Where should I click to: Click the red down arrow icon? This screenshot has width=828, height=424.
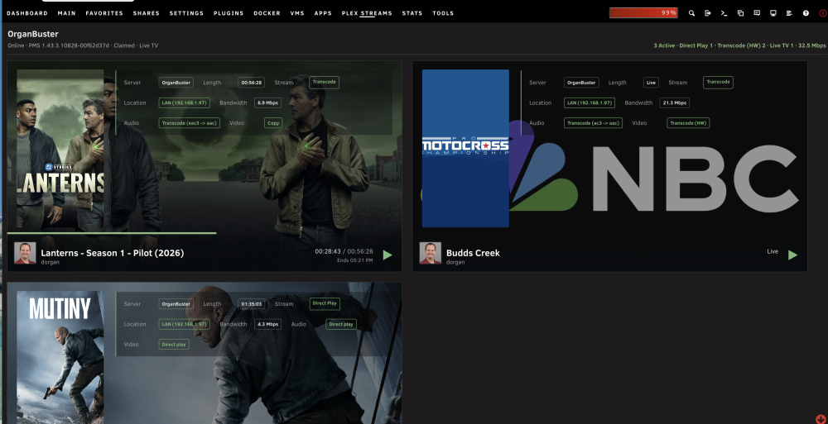[821, 419]
